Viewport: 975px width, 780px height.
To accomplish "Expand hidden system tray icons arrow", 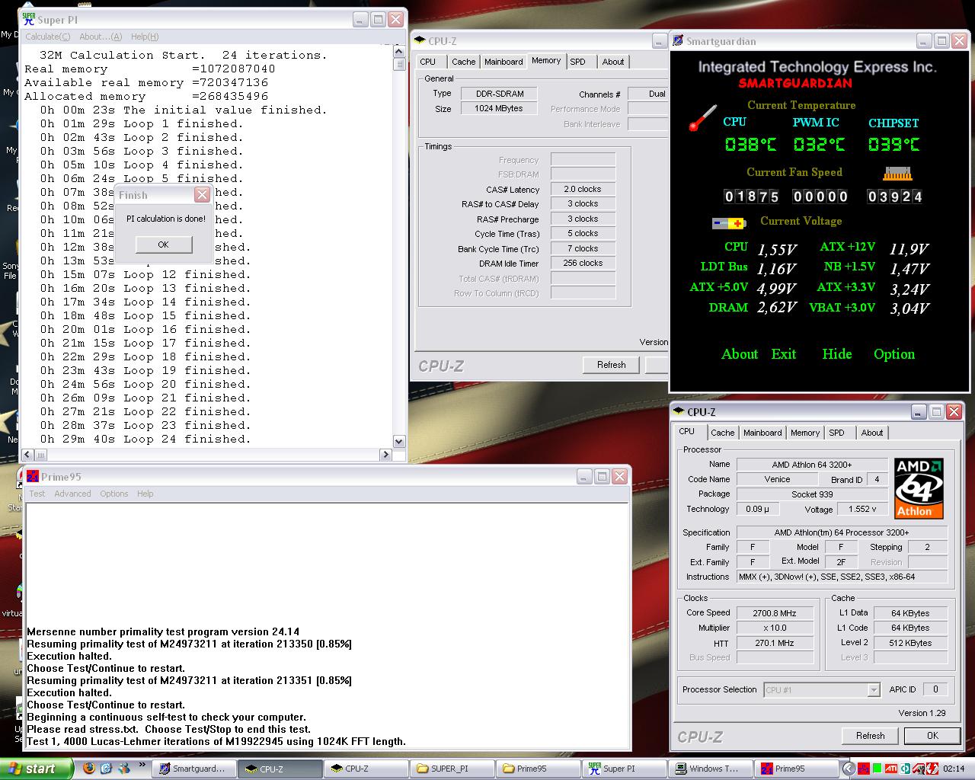I will tap(848, 769).
